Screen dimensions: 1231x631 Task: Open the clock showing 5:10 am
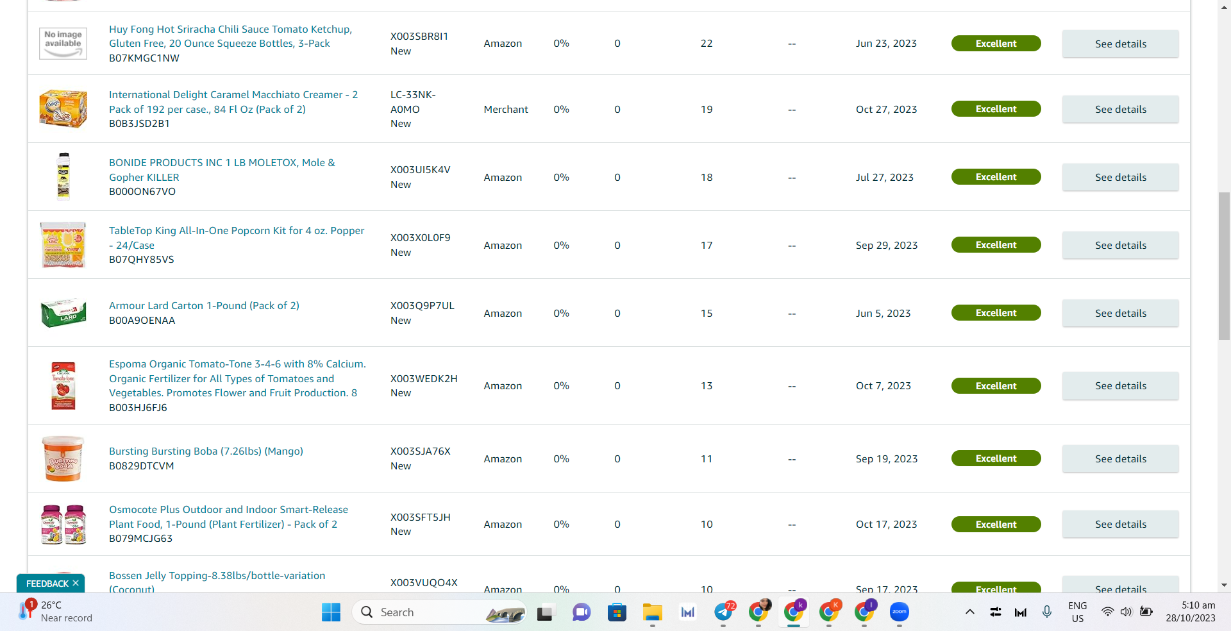coord(1191,612)
